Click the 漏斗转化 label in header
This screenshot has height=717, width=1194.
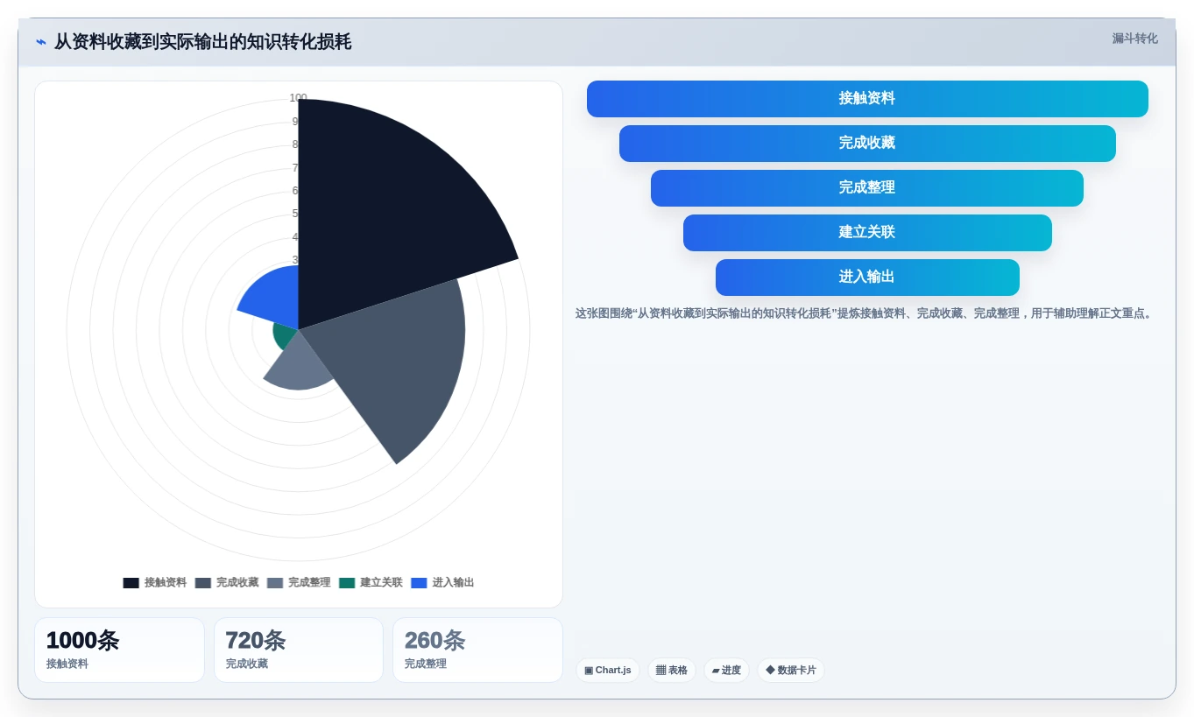[1134, 39]
